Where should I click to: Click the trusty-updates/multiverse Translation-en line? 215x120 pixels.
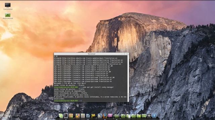[88, 60]
